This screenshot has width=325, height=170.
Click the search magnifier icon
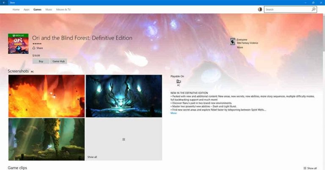(x=314, y=9)
